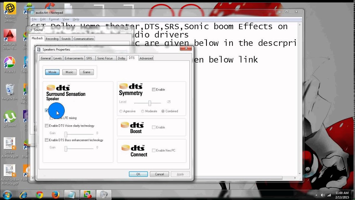This screenshot has height=200, width=355.
Task: Click the Apply button
Action: (181, 174)
